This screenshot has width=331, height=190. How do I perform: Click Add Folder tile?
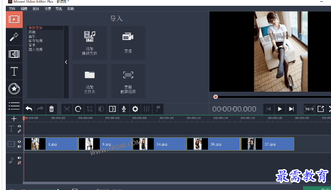pos(90,81)
